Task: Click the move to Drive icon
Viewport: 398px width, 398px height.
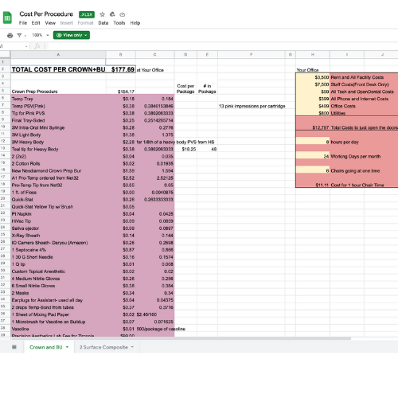Action: tap(112, 14)
